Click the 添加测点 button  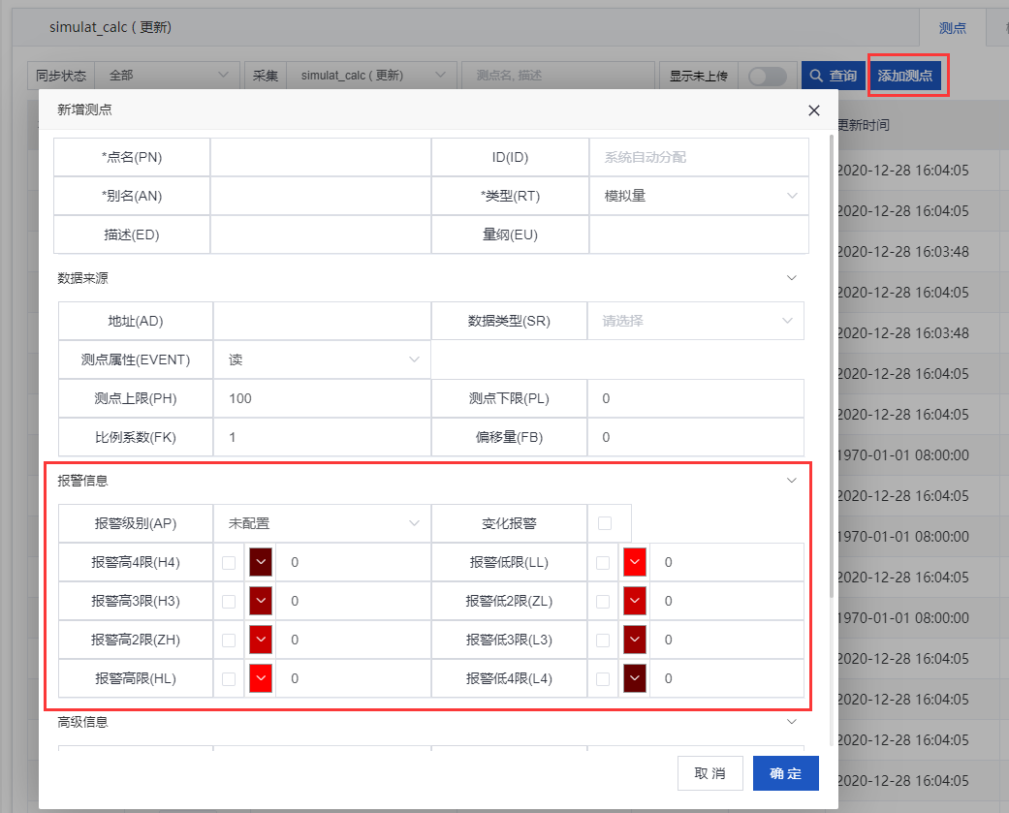click(x=904, y=76)
